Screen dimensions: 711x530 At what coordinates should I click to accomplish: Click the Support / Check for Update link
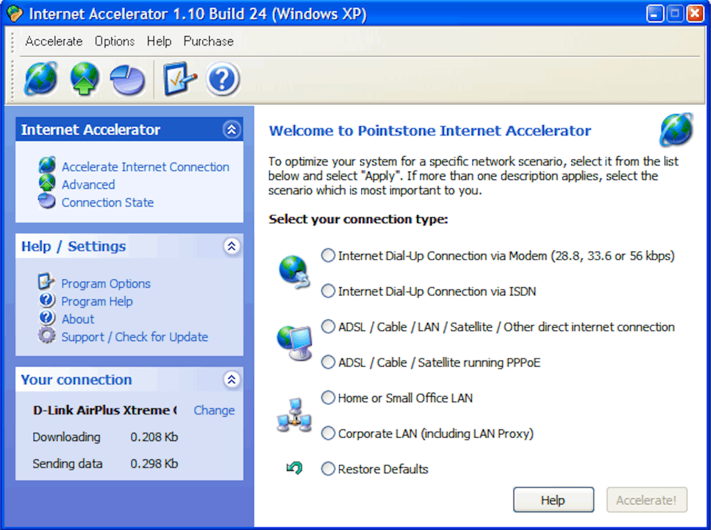pos(135,337)
